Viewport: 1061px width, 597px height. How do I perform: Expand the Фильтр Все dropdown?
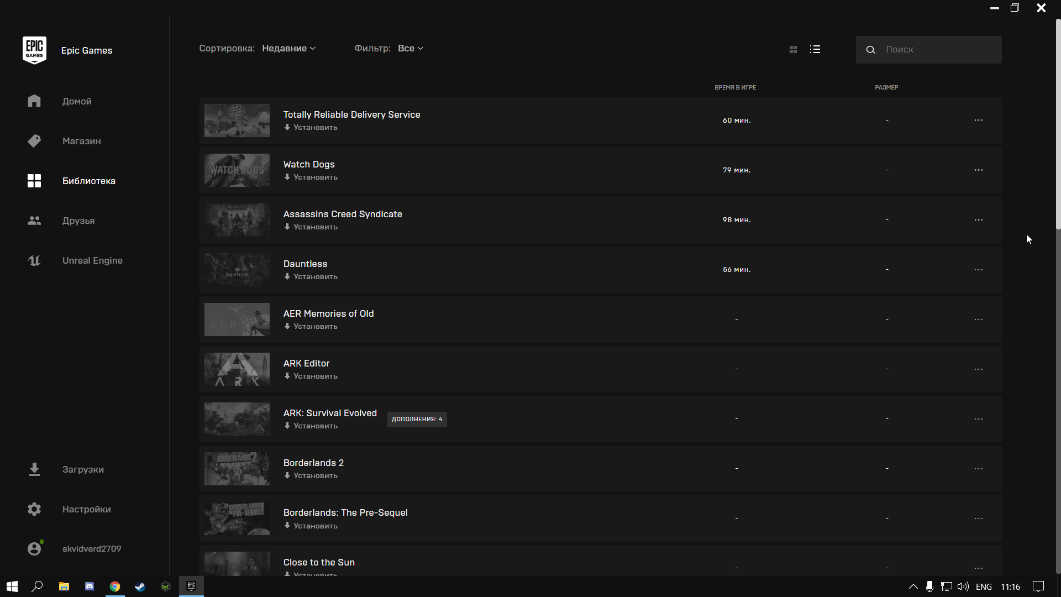[x=410, y=49]
